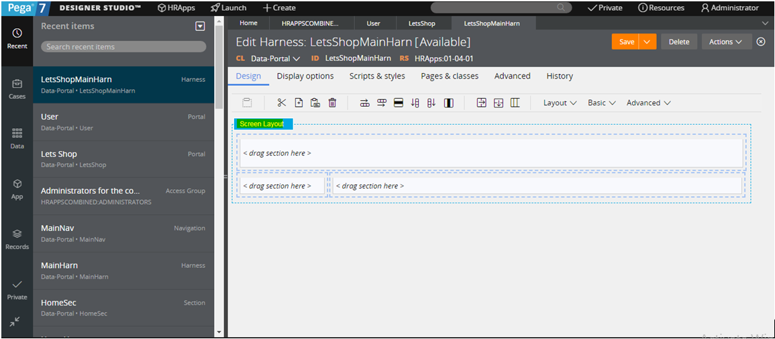Open the Recent items options dropdown
Image resolution: width=775 pixels, height=339 pixels.
pos(200,26)
